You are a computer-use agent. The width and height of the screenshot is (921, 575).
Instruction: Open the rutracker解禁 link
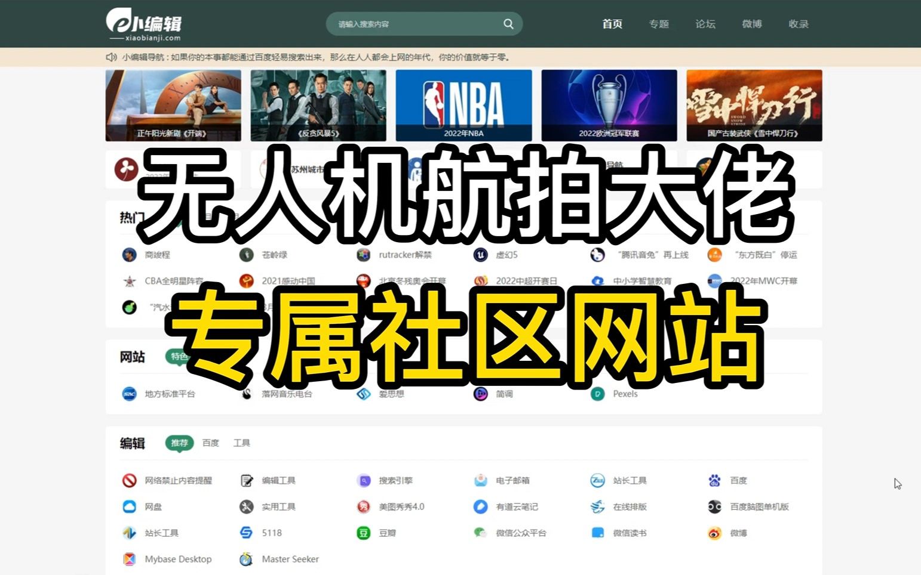click(x=405, y=255)
